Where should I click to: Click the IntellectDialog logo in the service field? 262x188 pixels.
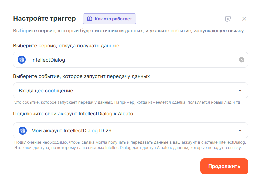[x=22, y=60]
